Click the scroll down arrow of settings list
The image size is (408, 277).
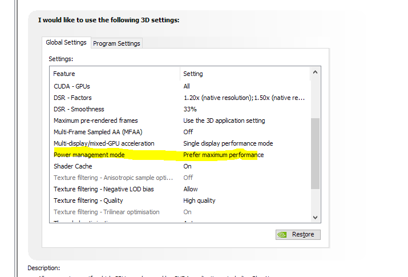[x=315, y=218]
